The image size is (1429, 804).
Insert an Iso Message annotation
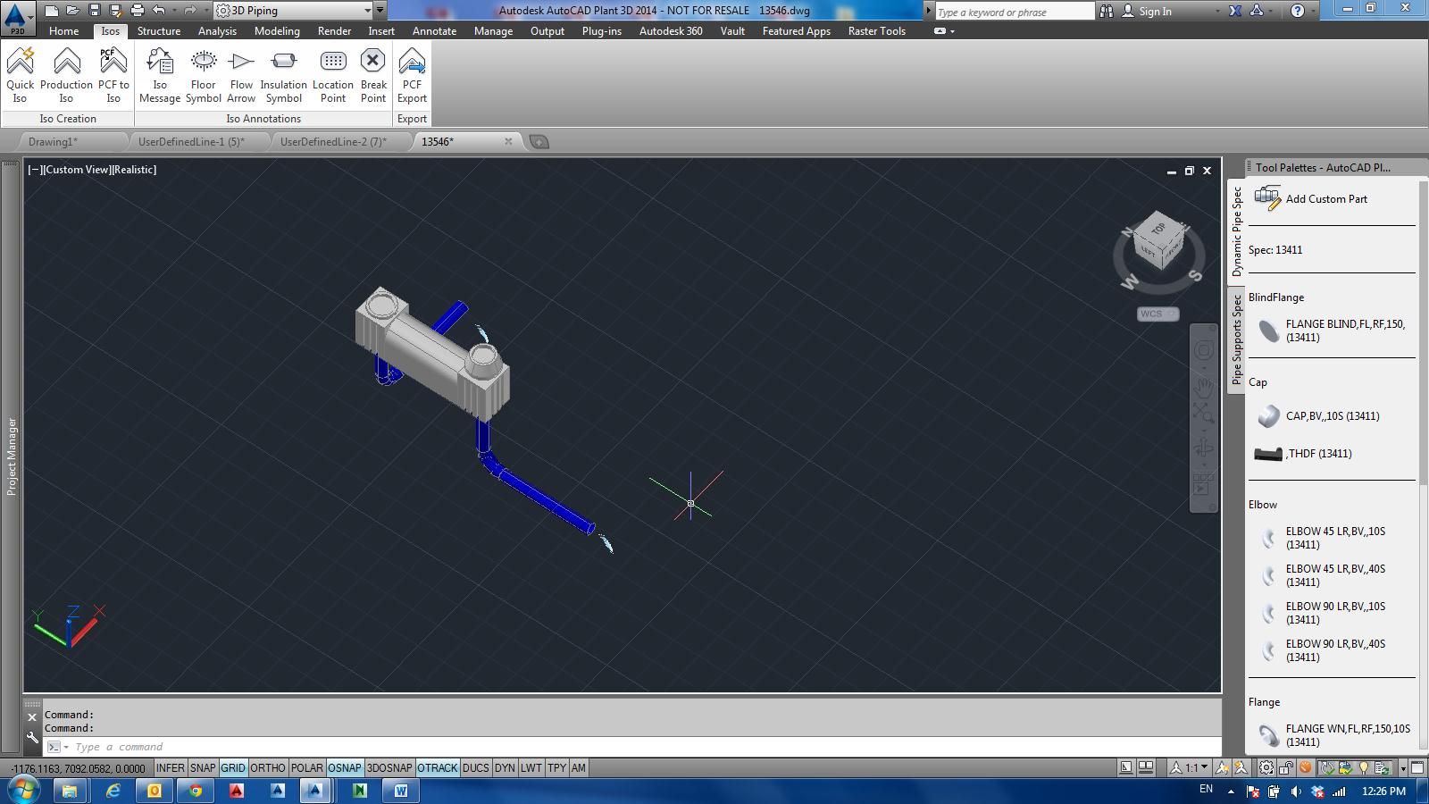pyautogui.click(x=160, y=75)
